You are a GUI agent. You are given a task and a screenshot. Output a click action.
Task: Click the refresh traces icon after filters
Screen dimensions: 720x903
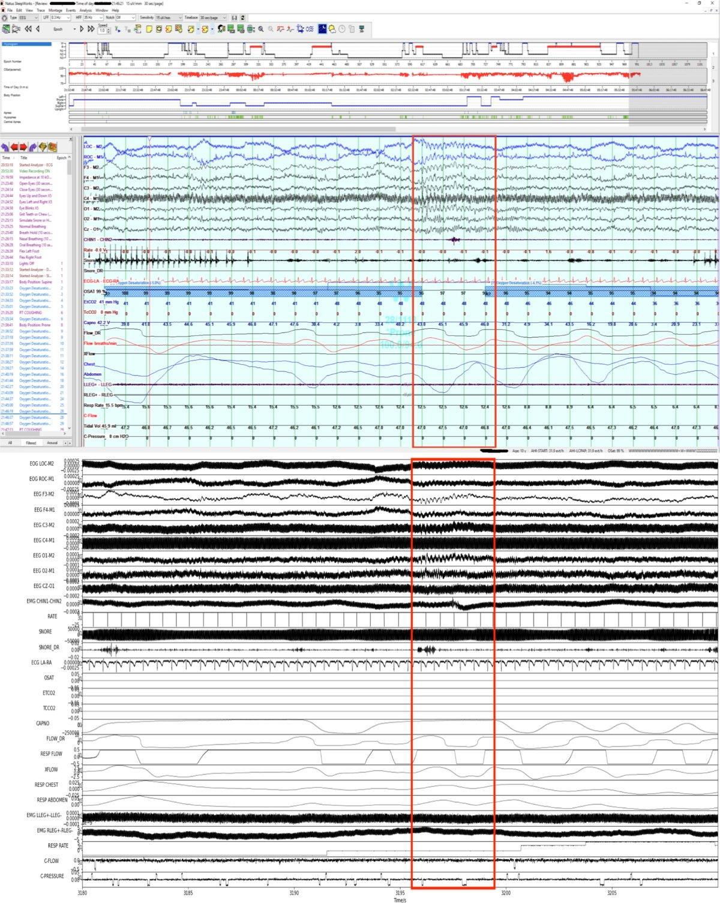(x=244, y=17)
